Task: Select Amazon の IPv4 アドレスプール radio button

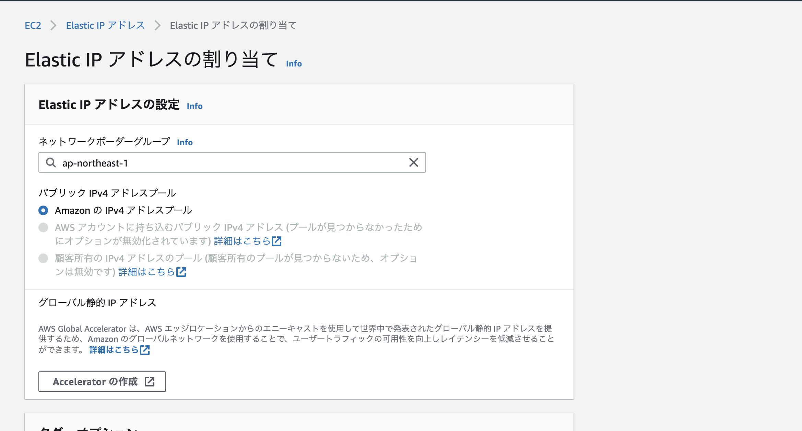Action: 43,210
